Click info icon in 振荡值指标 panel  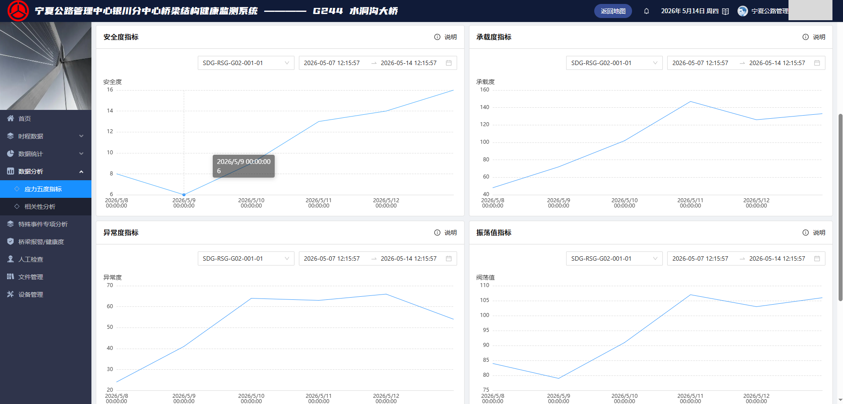pyautogui.click(x=806, y=233)
